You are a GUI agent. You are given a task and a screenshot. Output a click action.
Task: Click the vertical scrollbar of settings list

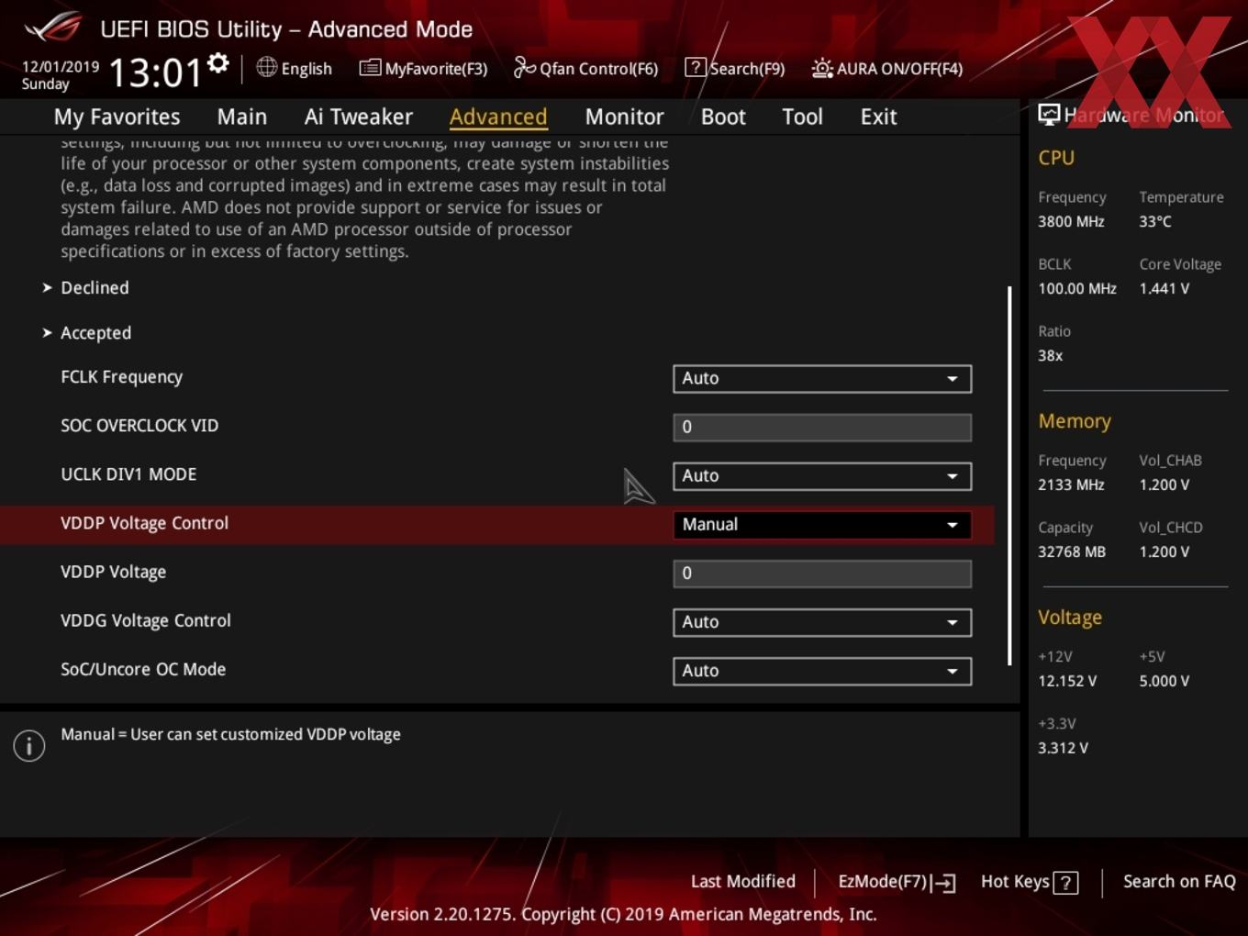pos(1009,475)
